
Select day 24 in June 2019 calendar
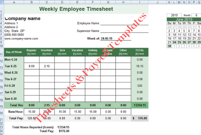pyautogui.click(x=174, y=42)
